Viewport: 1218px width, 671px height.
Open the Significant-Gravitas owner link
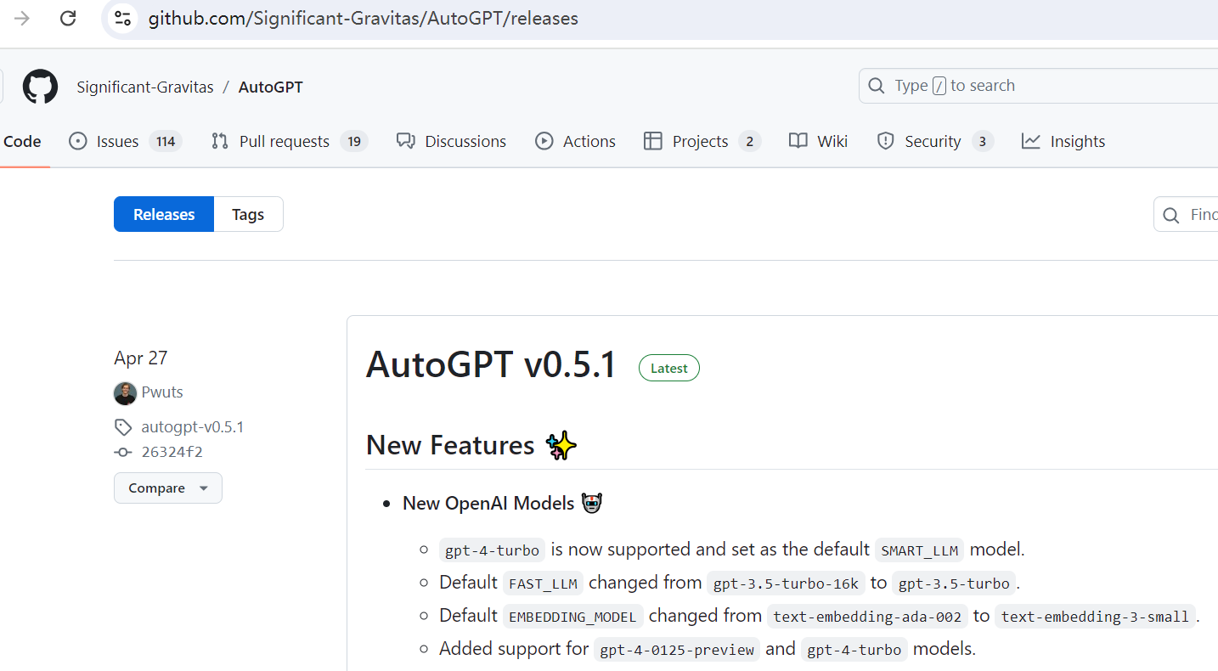[145, 87]
